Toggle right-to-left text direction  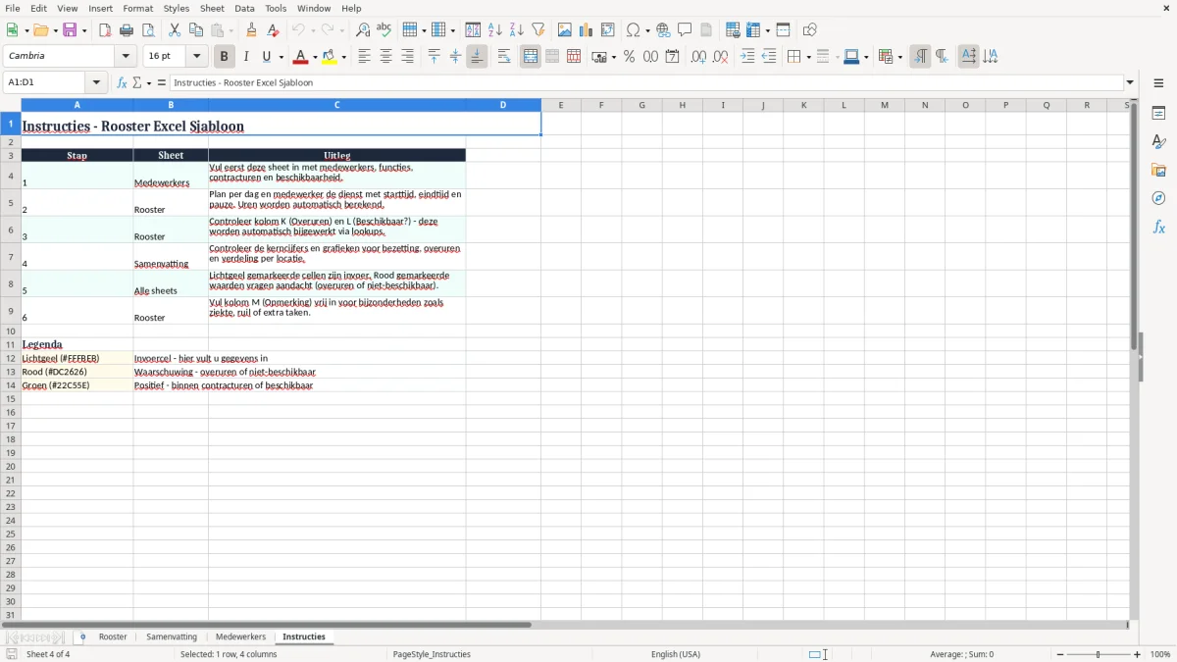click(942, 57)
